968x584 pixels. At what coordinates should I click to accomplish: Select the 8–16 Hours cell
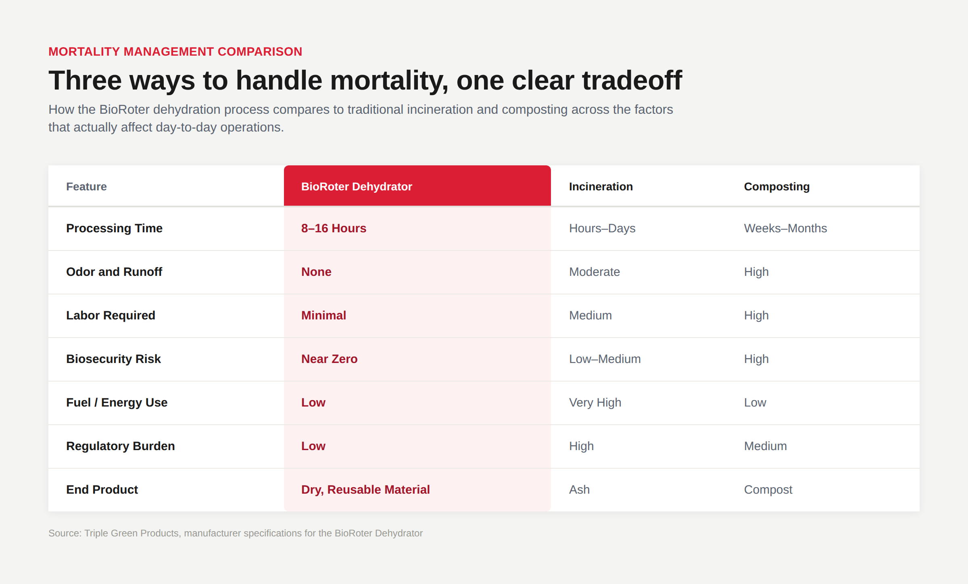click(334, 228)
